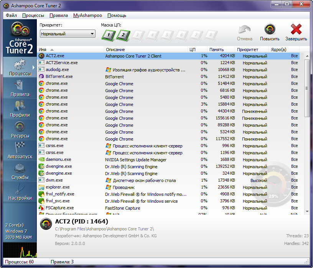Click the Отмена undo arrow icon
Image resolution: width=313 pixels, height=268 pixels.
coord(244,29)
